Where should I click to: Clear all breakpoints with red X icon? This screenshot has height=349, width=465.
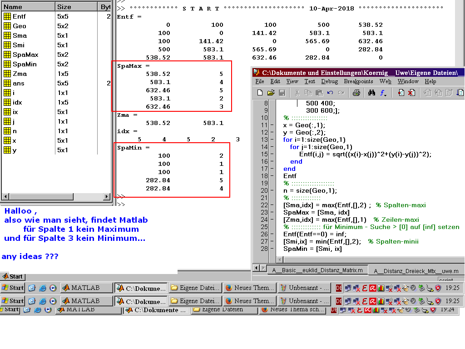pos(411,93)
